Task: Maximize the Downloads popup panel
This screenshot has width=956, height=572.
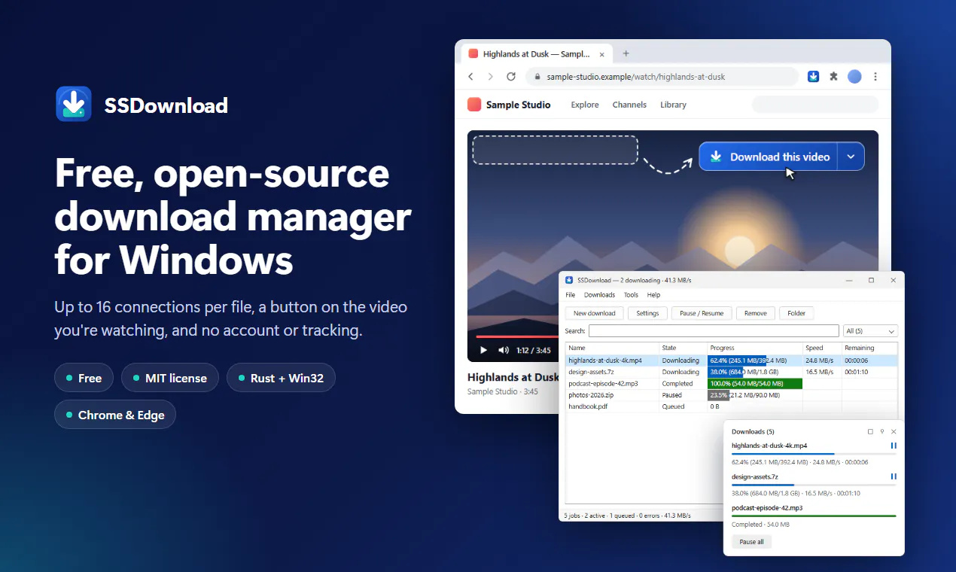Action: point(870,432)
